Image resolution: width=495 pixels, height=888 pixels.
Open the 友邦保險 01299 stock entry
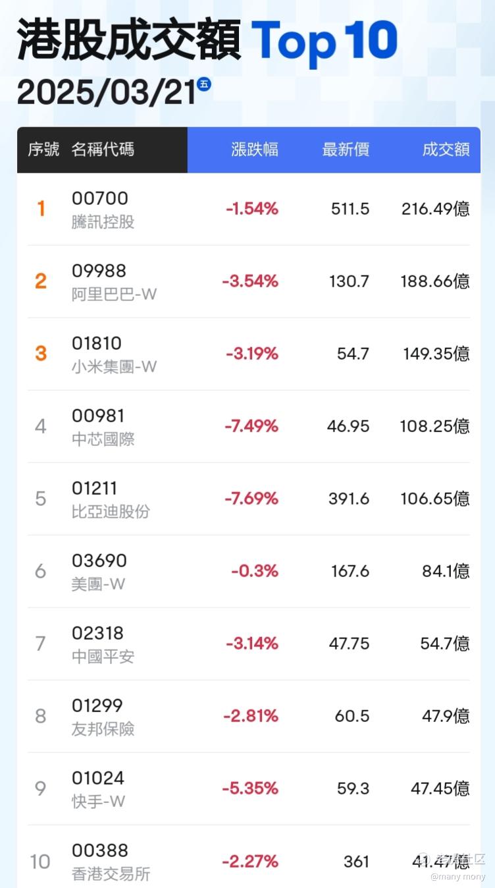(x=249, y=717)
